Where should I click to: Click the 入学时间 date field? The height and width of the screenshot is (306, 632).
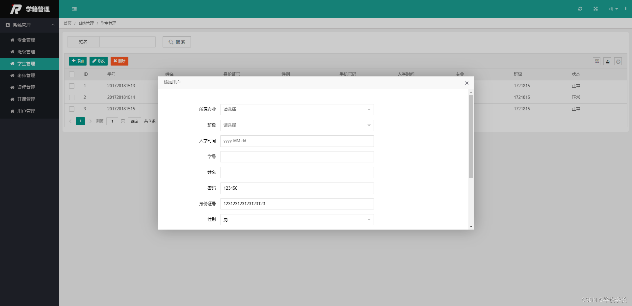point(297,141)
